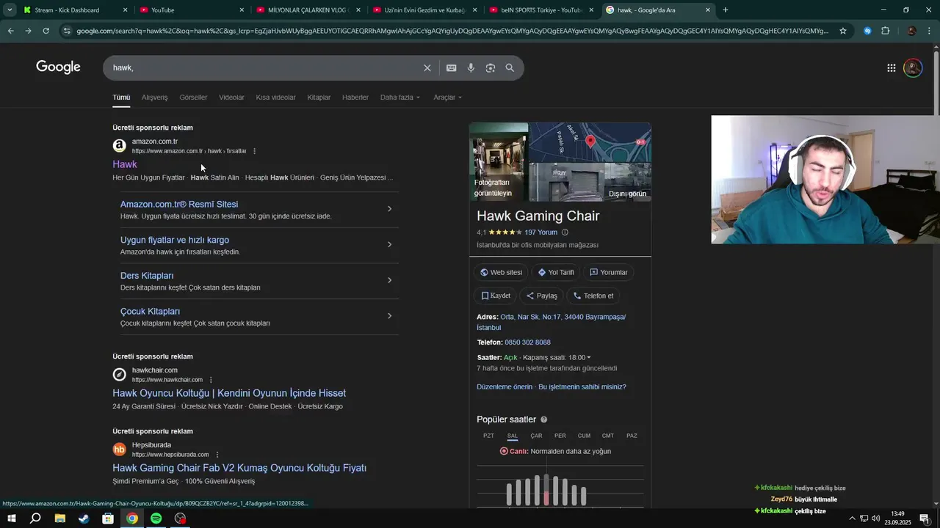Open the Çocuk Kitapları sitelink arrow

389,316
